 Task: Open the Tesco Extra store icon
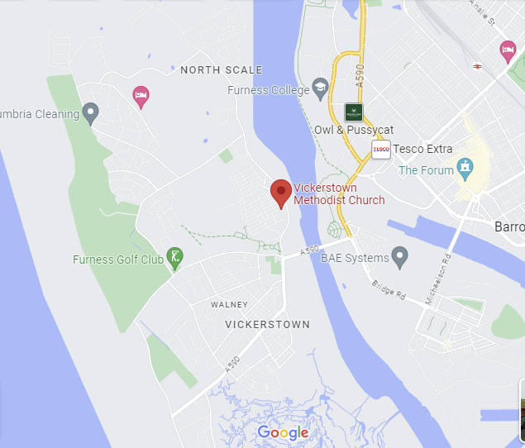coord(381,150)
